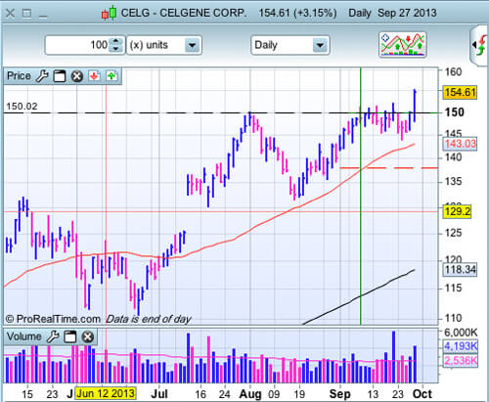
Task: Open the indicators chart icon button
Action: (x=403, y=44)
